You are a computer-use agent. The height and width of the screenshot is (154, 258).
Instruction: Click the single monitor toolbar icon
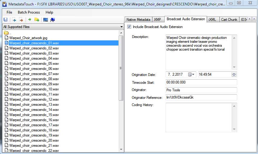46,20
